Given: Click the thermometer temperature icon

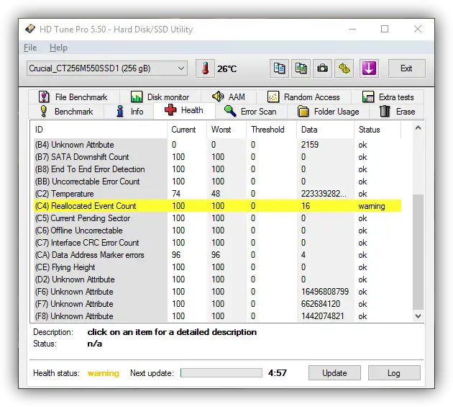Looking at the screenshot, I should click(205, 68).
